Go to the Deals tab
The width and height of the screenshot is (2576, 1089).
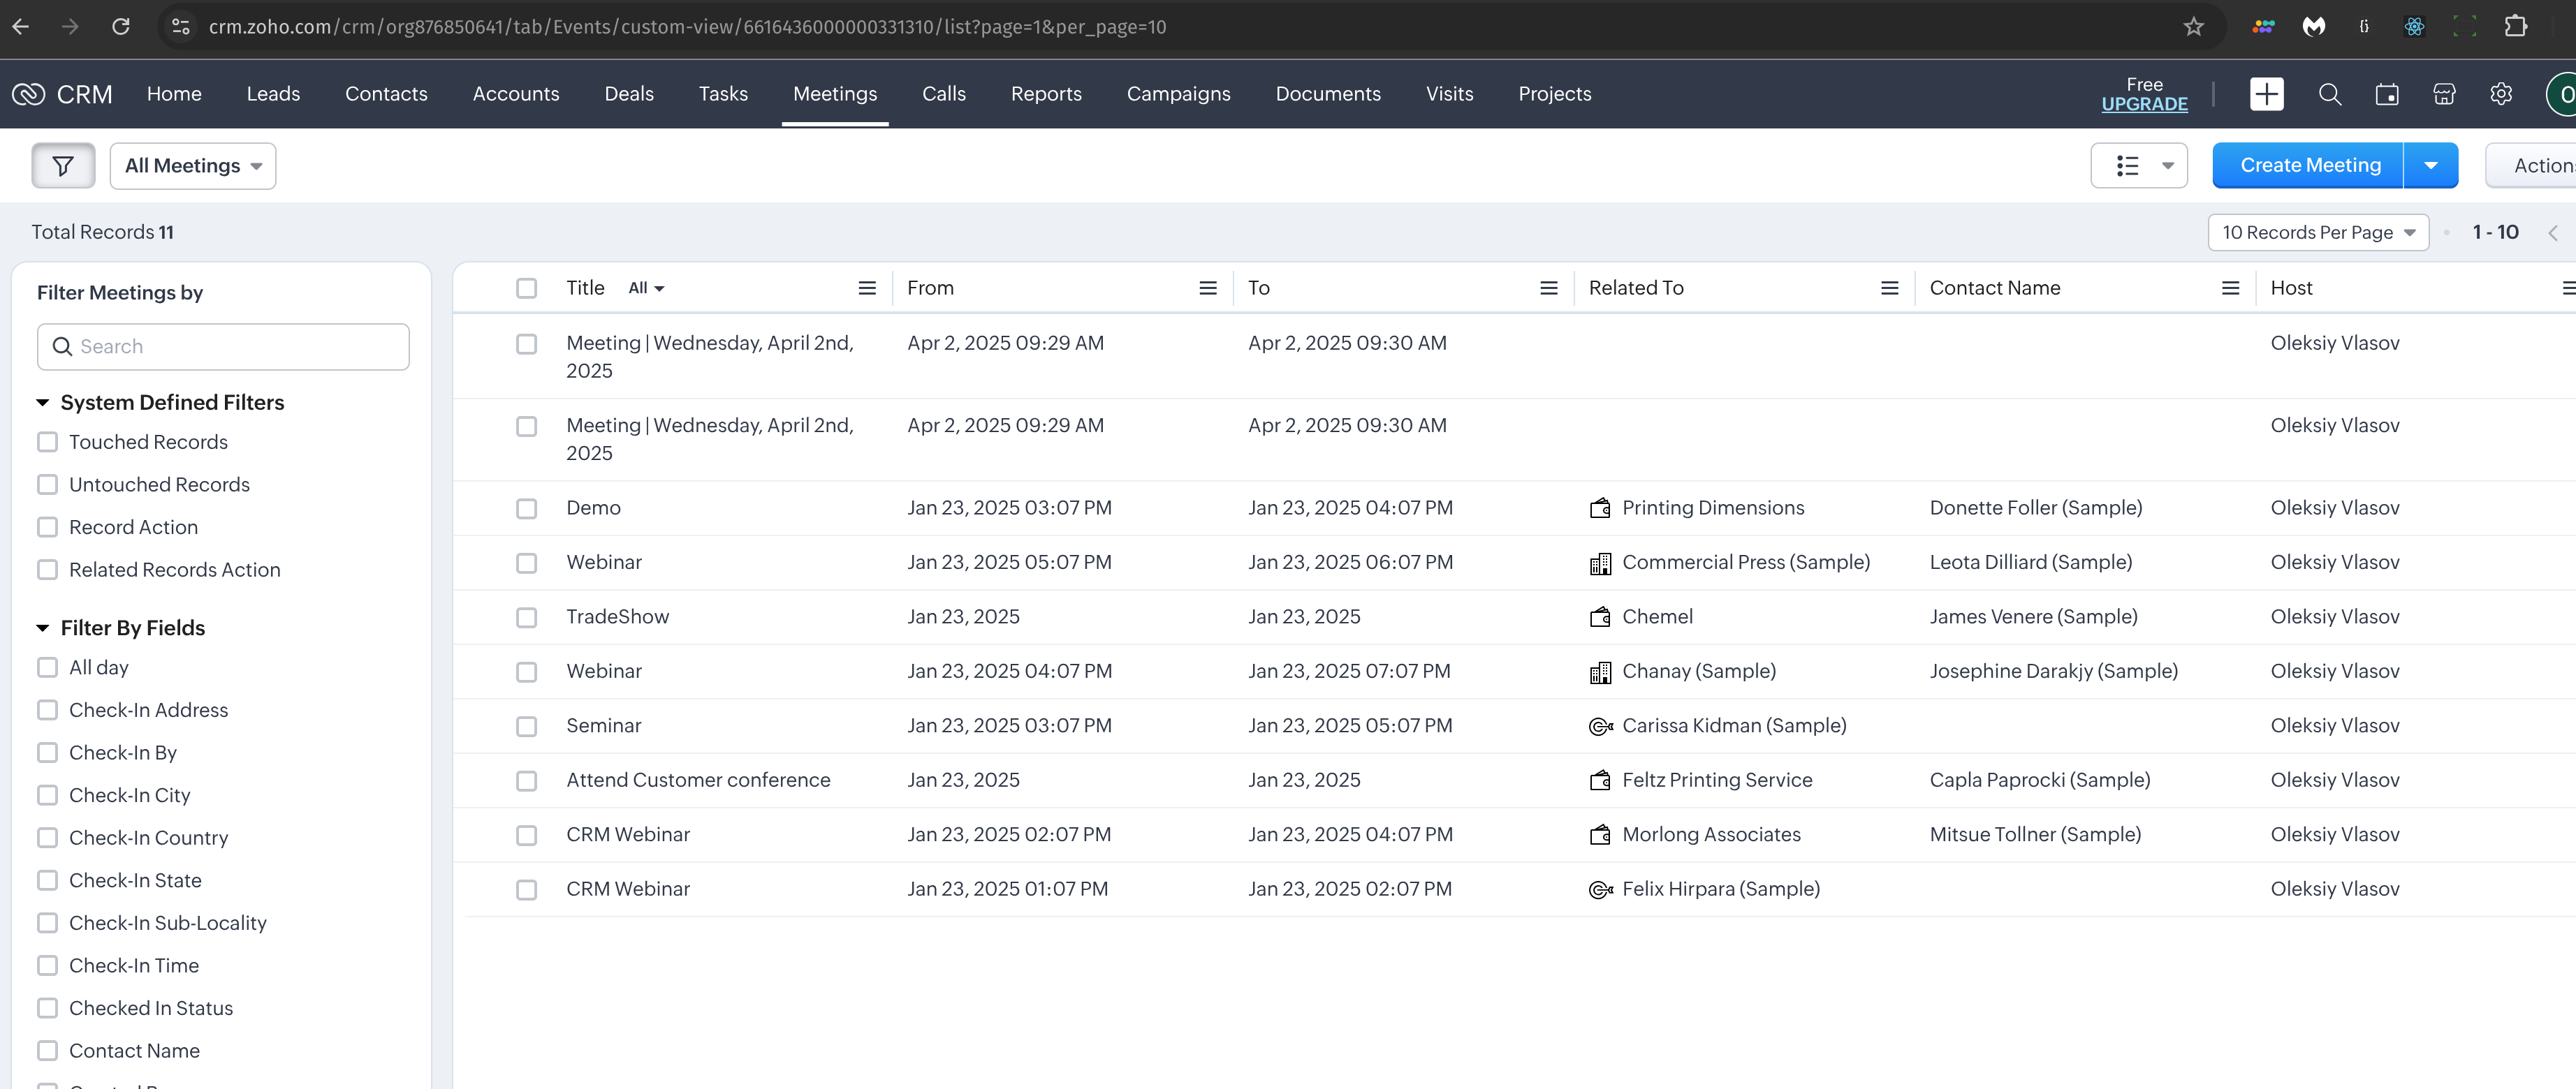(x=629, y=94)
